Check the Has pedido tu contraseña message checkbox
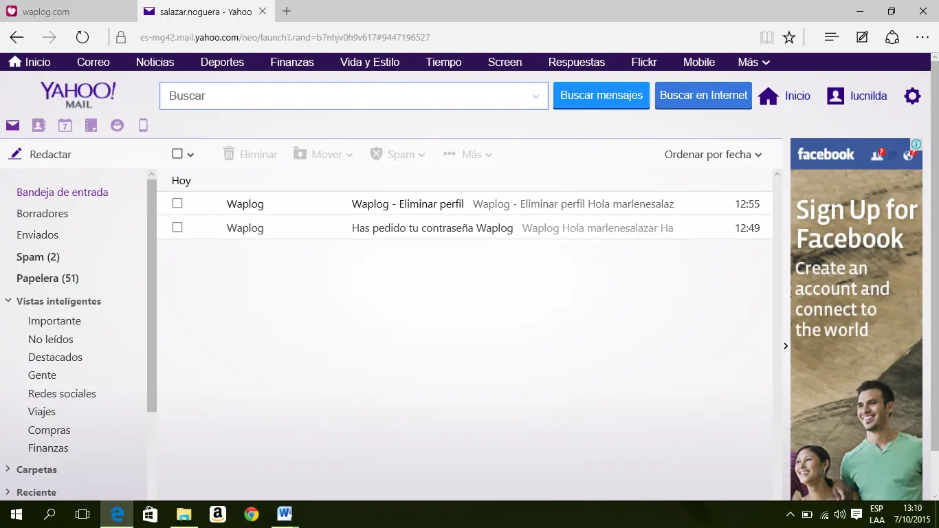Image resolution: width=939 pixels, height=528 pixels. pos(177,227)
